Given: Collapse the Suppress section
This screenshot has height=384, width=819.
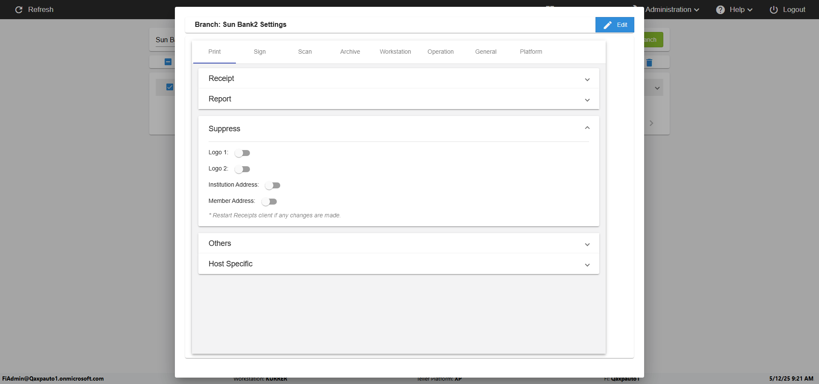Looking at the screenshot, I should (587, 128).
